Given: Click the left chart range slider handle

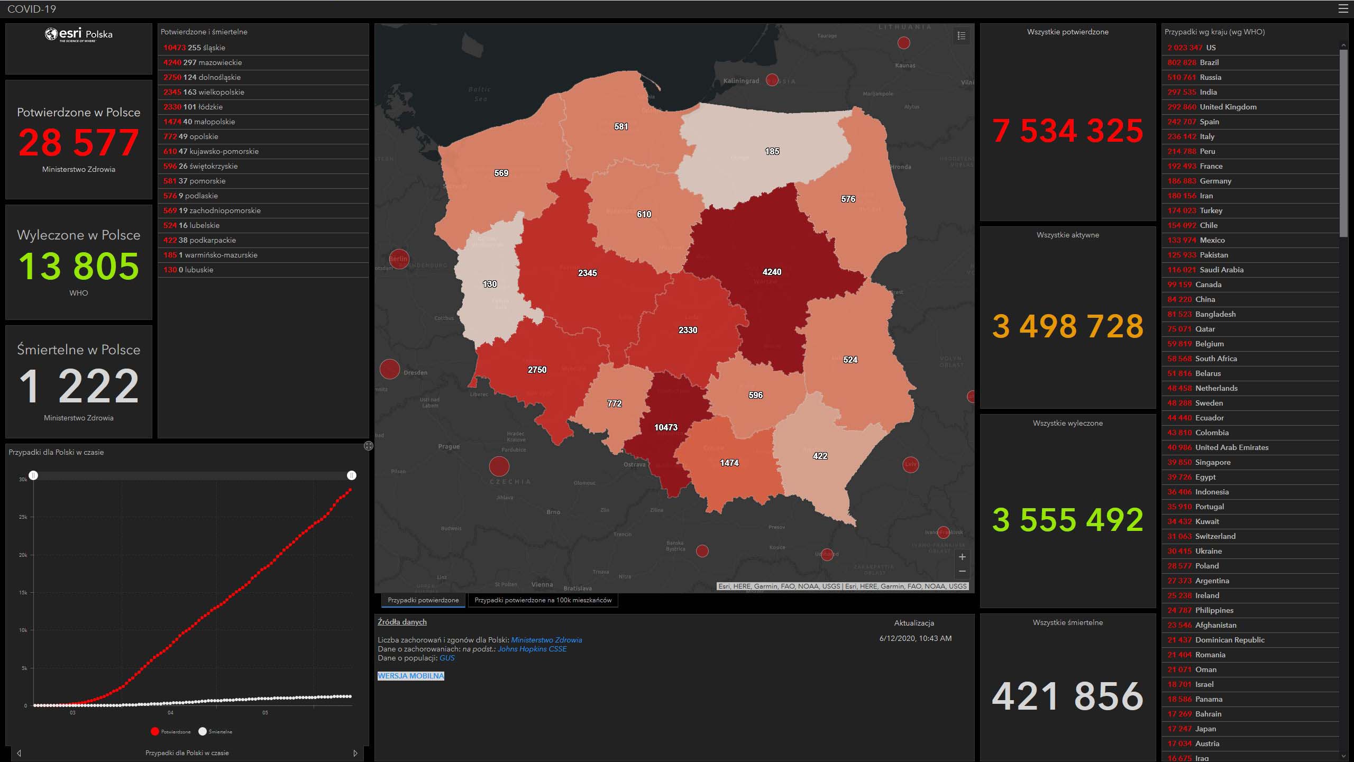Looking at the screenshot, I should (33, 475).
